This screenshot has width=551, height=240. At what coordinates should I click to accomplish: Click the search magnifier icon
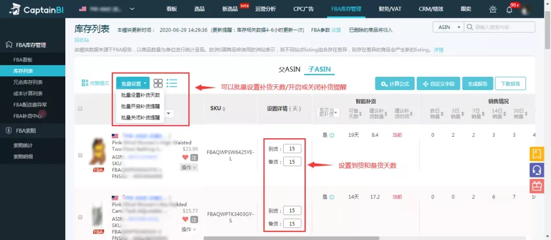469,27
